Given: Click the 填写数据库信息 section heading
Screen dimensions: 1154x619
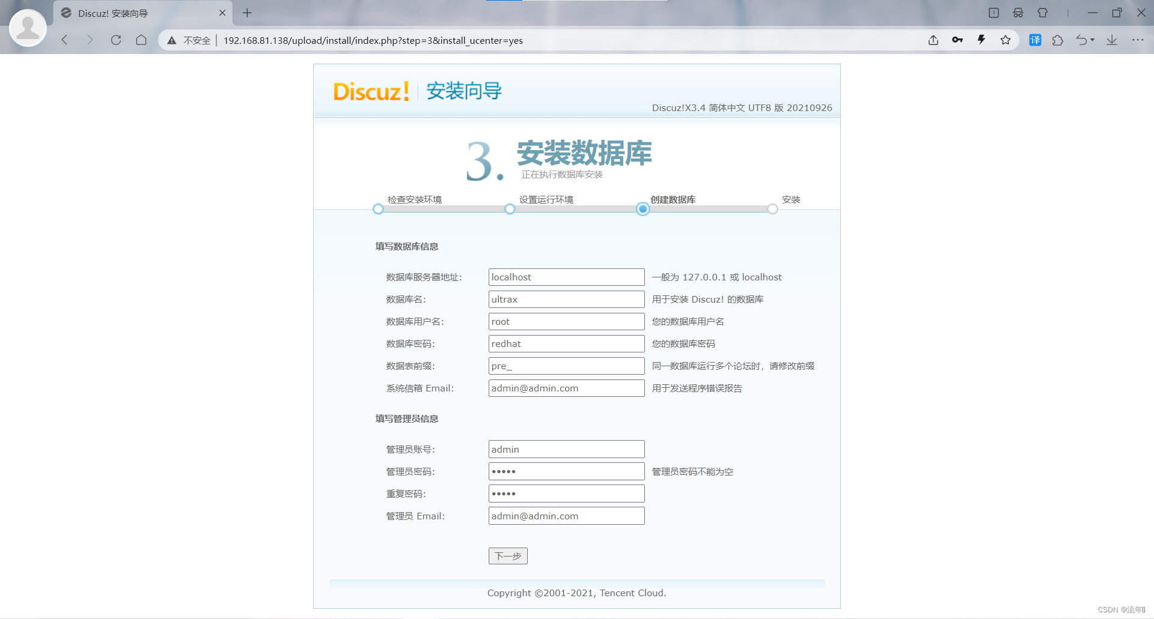Looking at the screenshot, I should (407, 247).
